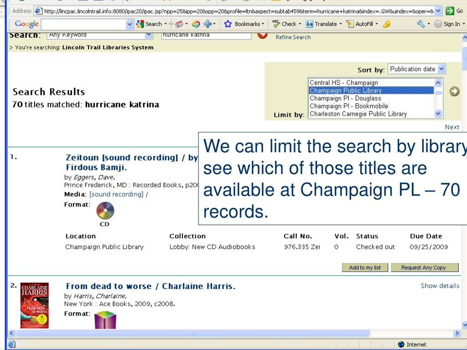Viewport: 467px width, 350px height.
Task: Run the spell Check tool
Action: click(276, 24)
